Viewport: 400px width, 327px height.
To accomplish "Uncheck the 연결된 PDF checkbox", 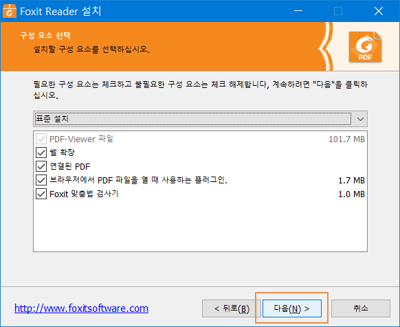I will 41,166.
